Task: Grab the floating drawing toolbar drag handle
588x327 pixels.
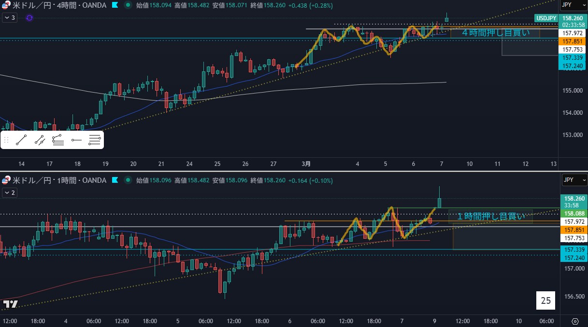Action: [6, 140]
